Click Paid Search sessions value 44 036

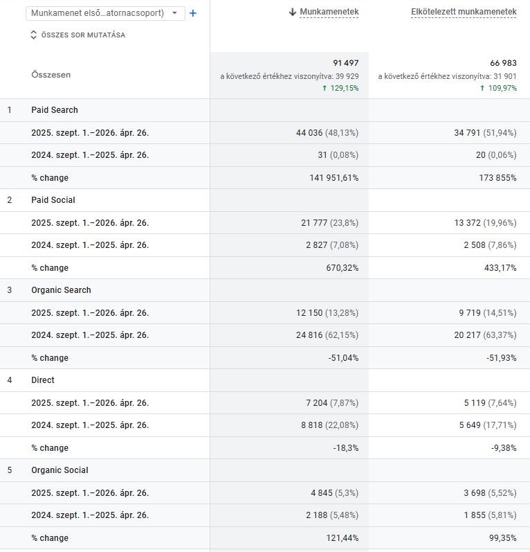coord(311,133)
